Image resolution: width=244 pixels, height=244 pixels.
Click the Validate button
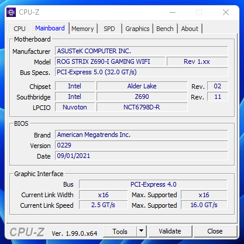click(x=170, y=231)
